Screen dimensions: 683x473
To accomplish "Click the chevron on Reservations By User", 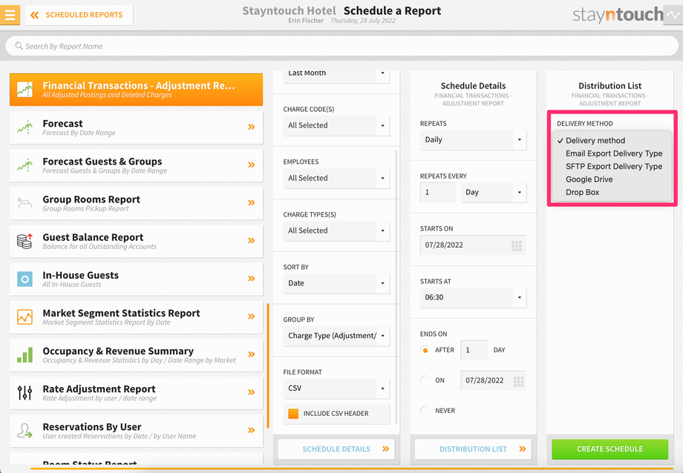I will (252, 430).
